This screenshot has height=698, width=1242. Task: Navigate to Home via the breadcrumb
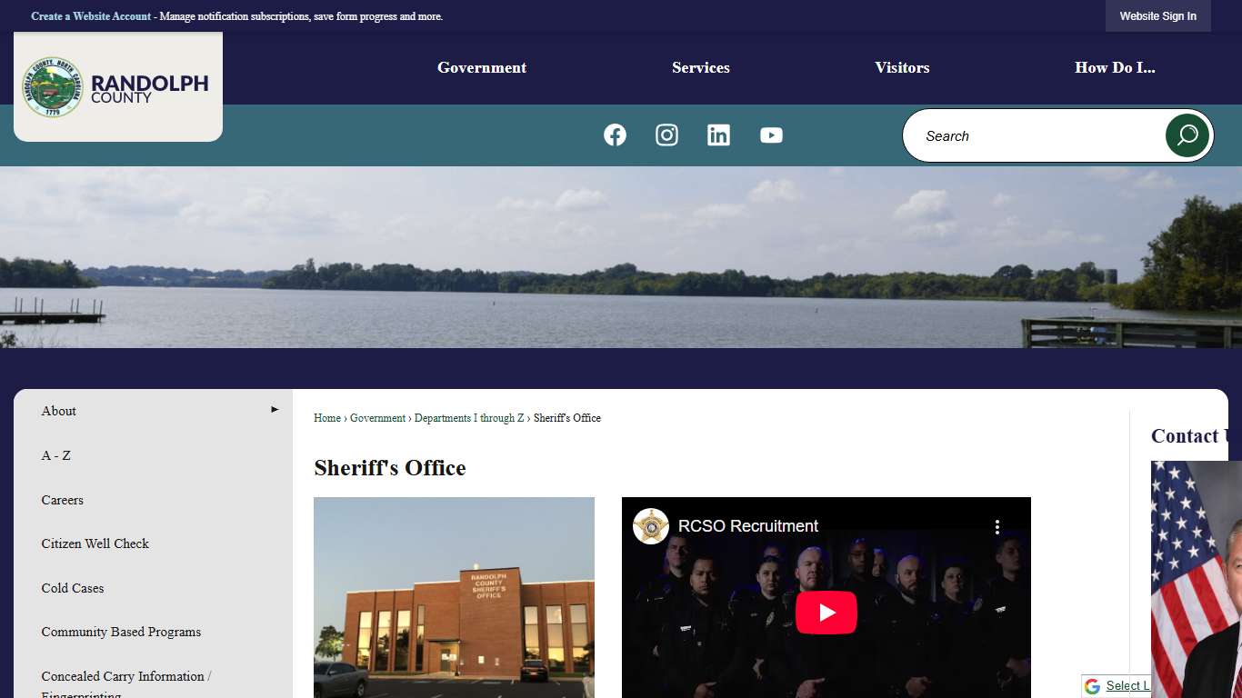point(327,418)
